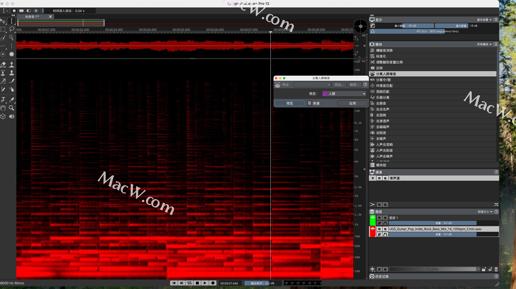Switch to the 未命名-1* document tab
516x289 pixels.
(32, 17)
